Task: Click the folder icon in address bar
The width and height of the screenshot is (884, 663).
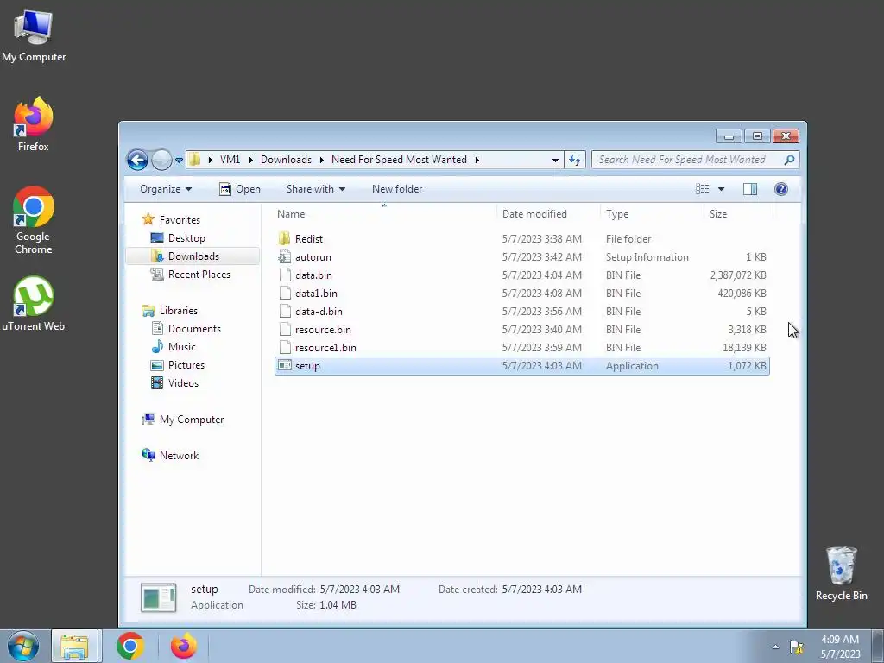Action: [x=194, y=160]
